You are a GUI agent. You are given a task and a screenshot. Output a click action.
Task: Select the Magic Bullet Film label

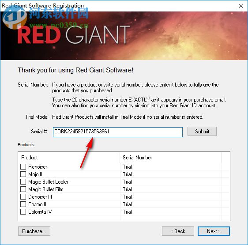46,189
